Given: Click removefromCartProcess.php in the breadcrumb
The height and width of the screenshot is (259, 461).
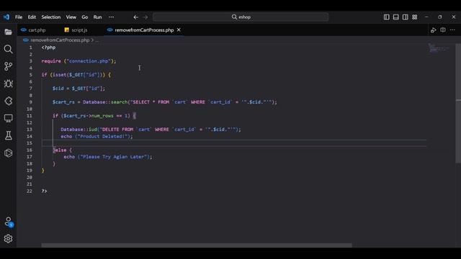Looking at the screenshot, I should (60, 40).
